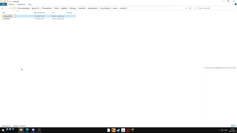Expand the ribbon with the chevron
The height and width of the screenshot is (133, 237).
click(x=233, y=4)
